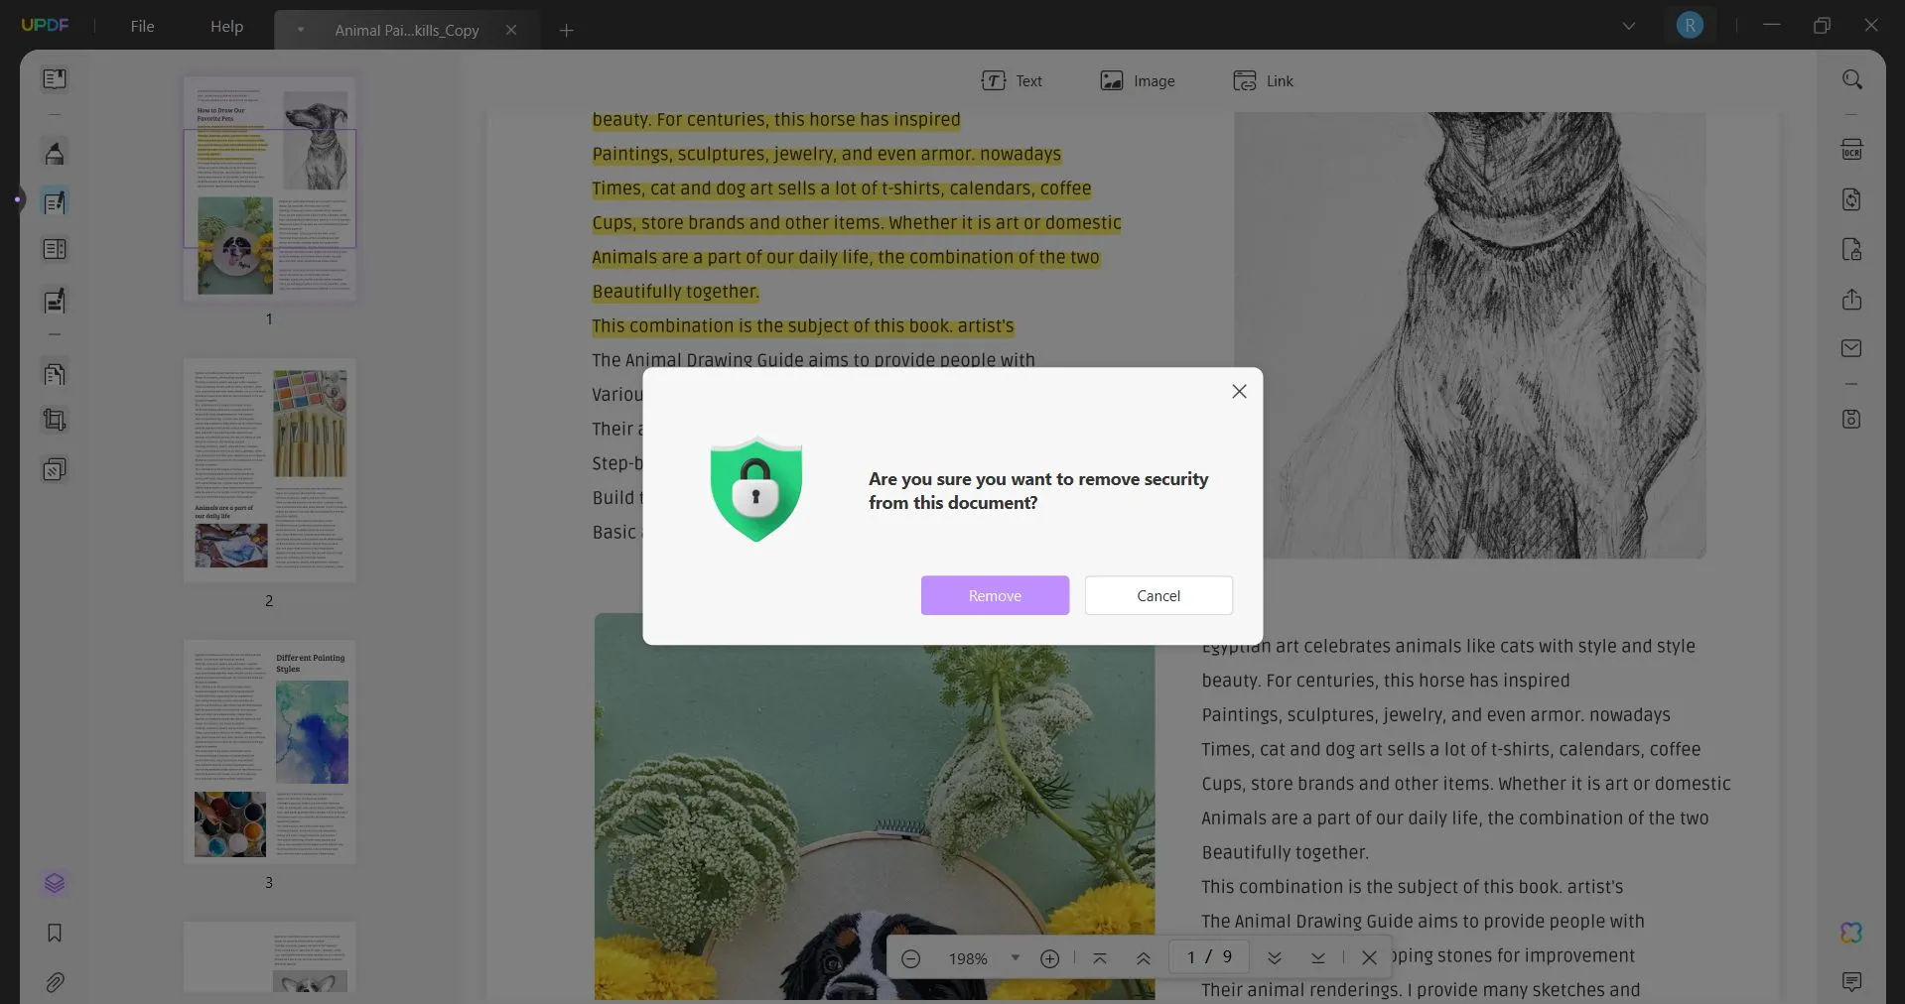Close the Animal Pai...kills_Copy tab
1905x1004 pixels.
(x=511, y=31)
